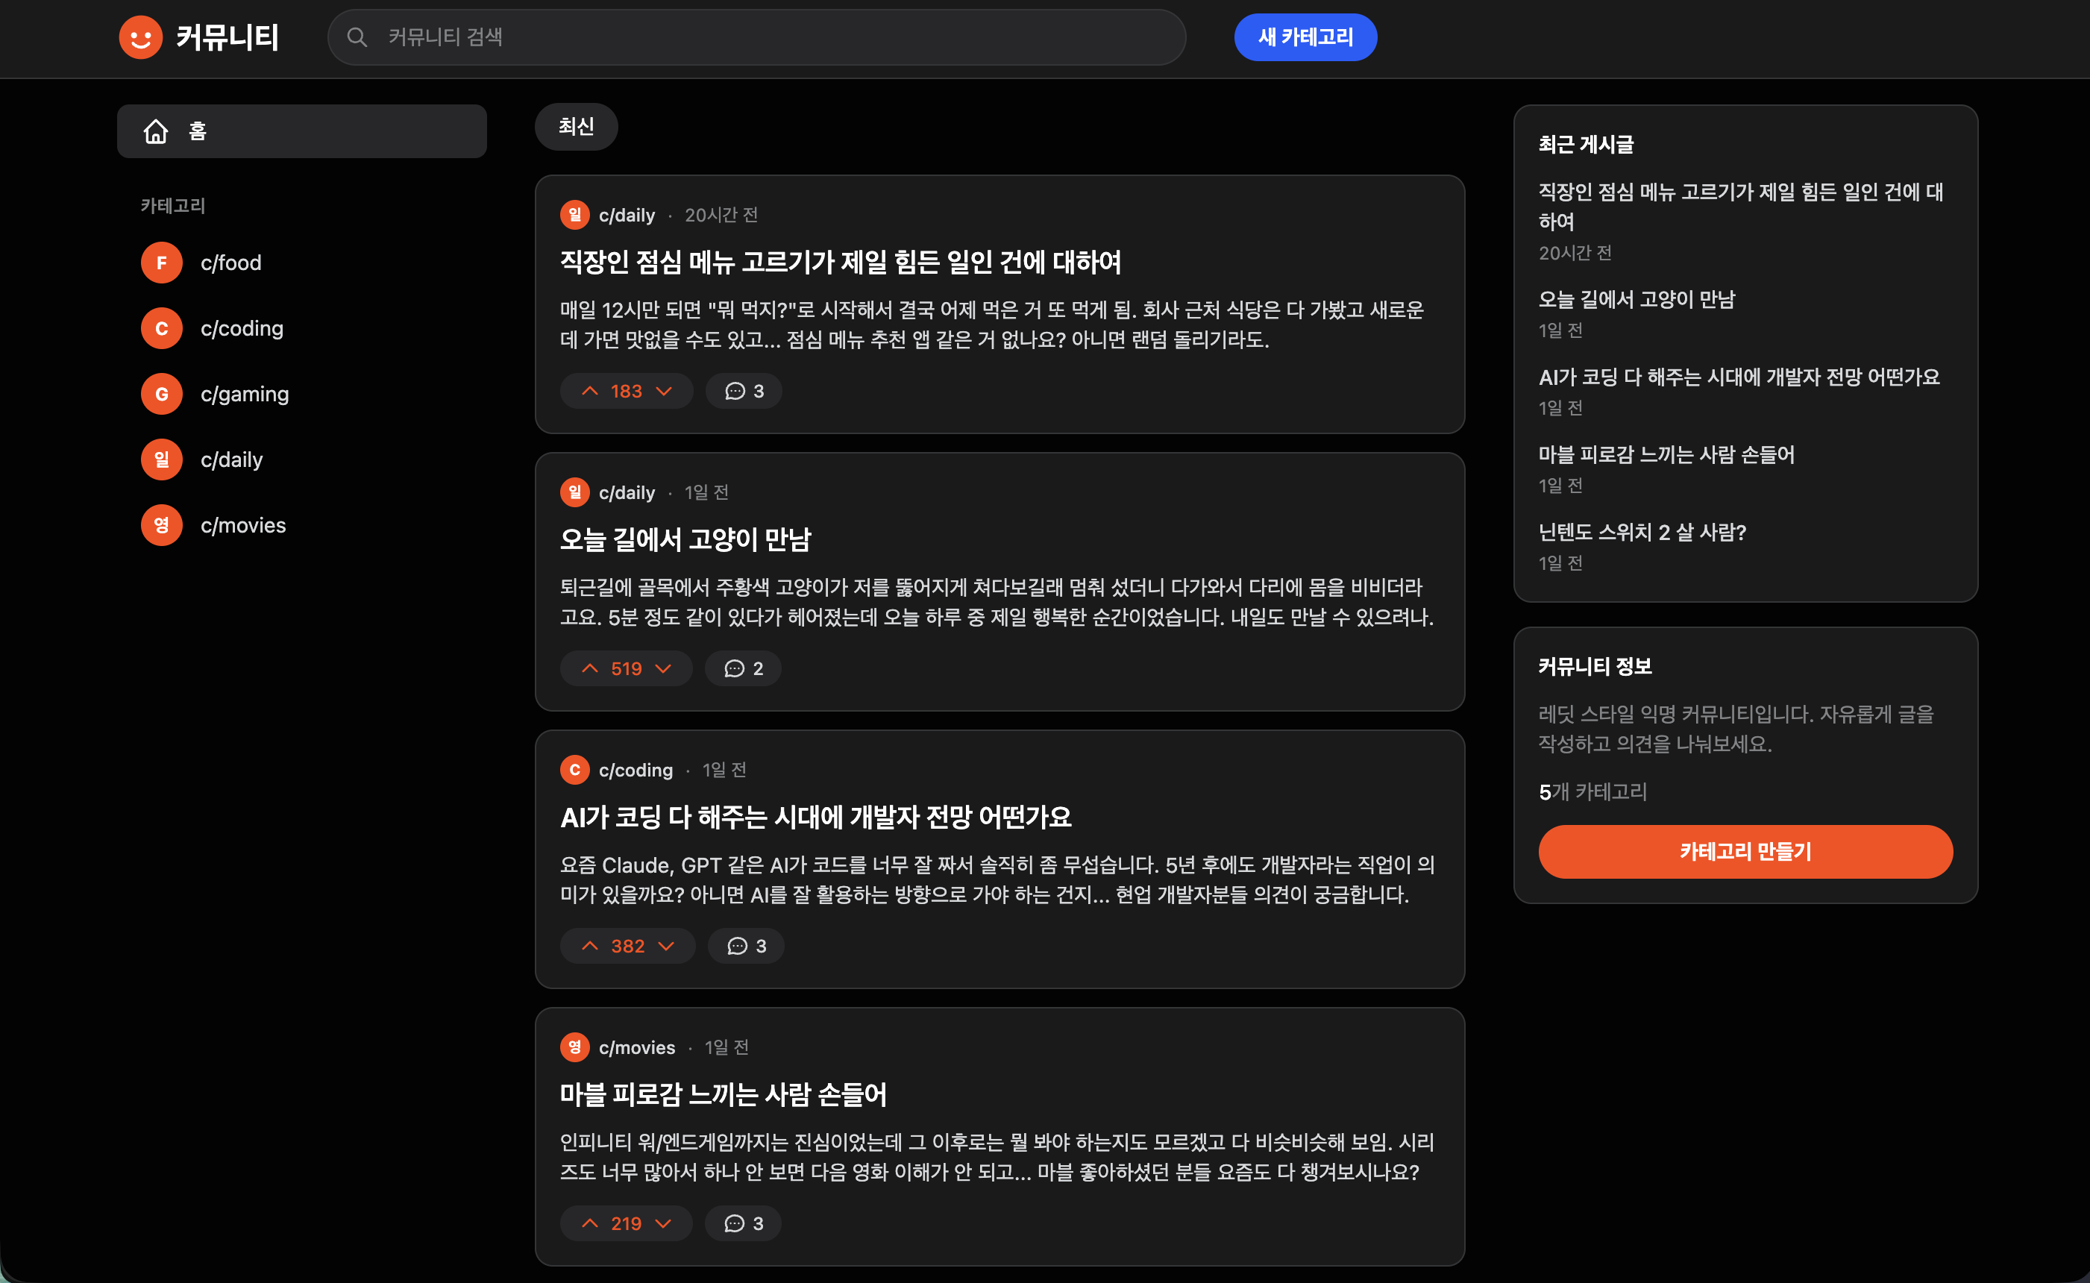Click the c/coding C badge icon
Viewport: 2090px width, 1283px height.
pyautogui.click(x=161, y=328)
